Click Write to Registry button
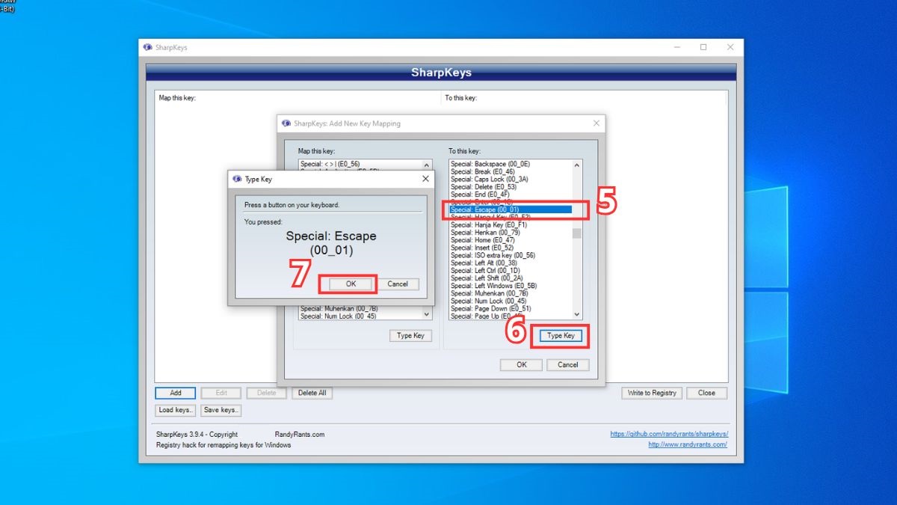This screenshot has width=897, height=505. point(653,393)
